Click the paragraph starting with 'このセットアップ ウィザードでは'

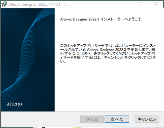pyautogui.click(x=108, y=54)
